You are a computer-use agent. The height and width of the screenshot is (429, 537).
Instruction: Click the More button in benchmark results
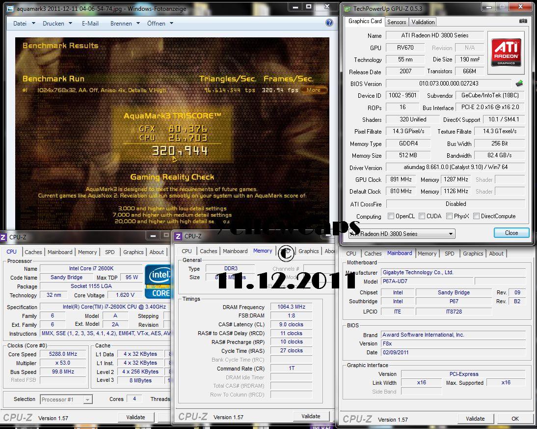[x=313, y=90]
